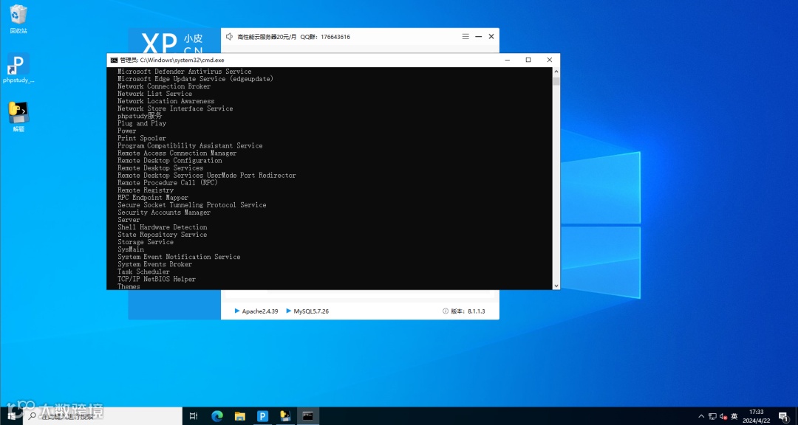This screenshot has width=798, height=425.
Task: Select 'System Event Notification Service' line
Action: click(179, 257)
